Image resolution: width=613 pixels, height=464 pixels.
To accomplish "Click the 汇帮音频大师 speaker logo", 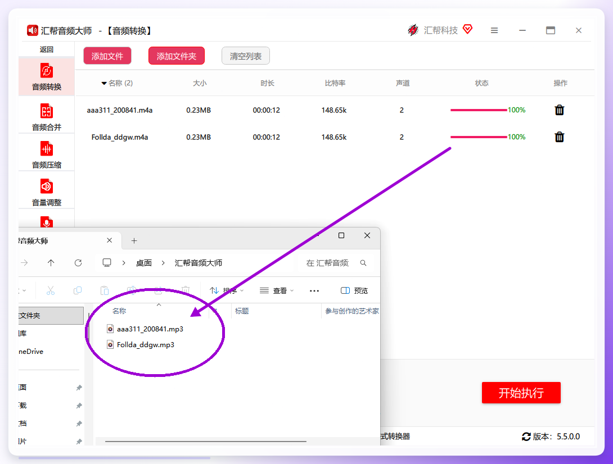I will [33, 30].
